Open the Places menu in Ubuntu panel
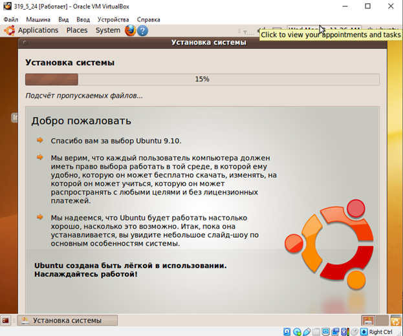This screenshot has width=403, height=336. click(x=77, y=30)
